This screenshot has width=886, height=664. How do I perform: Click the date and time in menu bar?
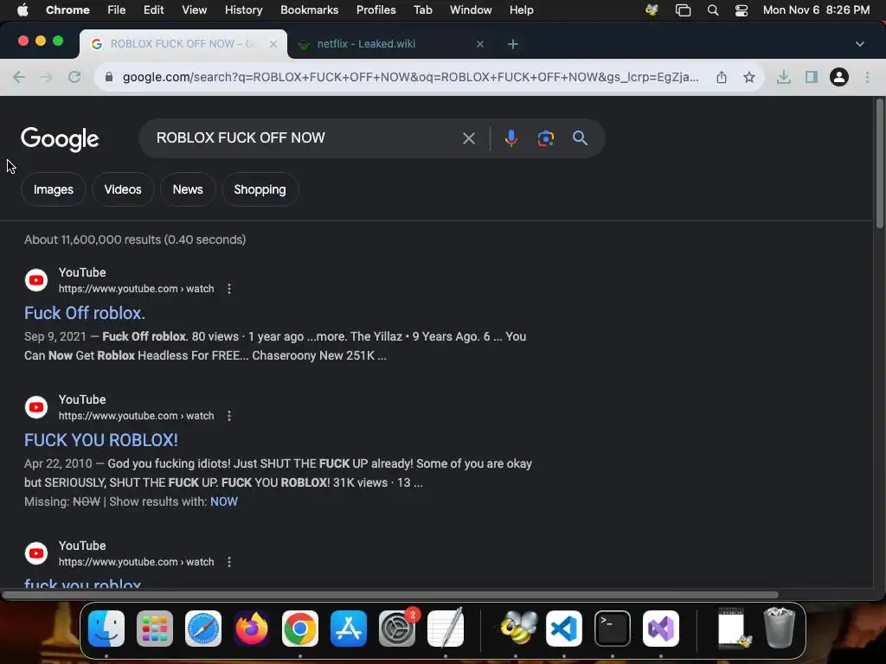816,10
